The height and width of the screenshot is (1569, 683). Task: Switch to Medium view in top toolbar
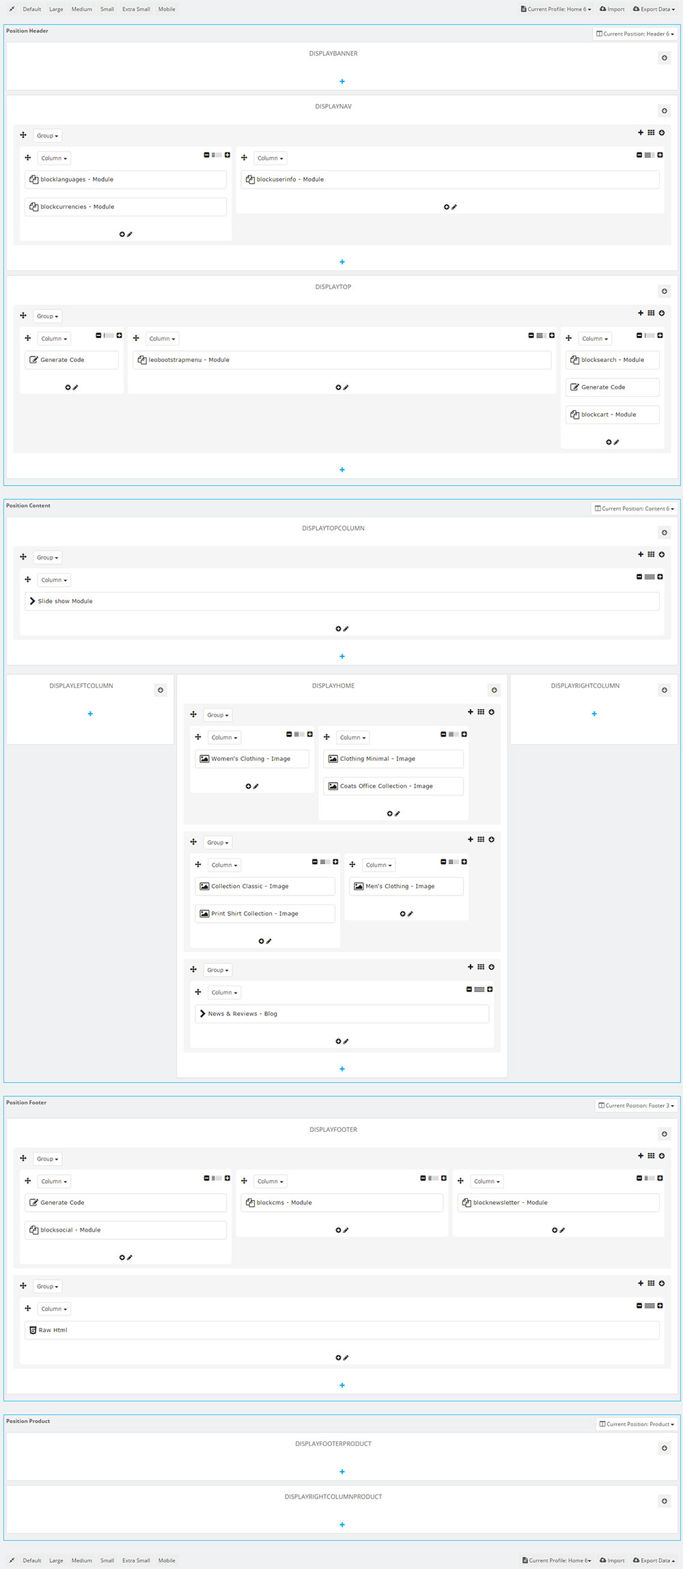click(82, 9)
